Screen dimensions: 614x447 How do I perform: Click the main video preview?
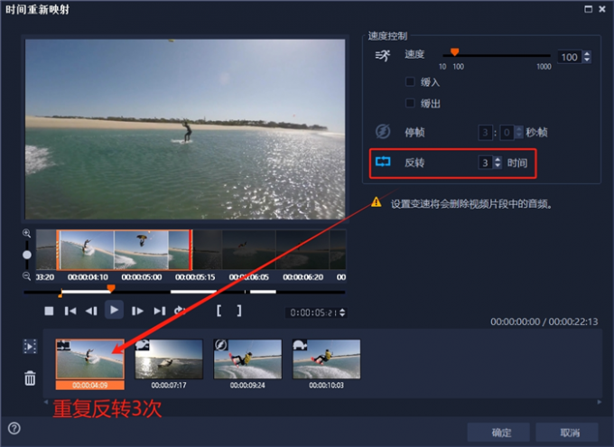click(x=185, y=129)
